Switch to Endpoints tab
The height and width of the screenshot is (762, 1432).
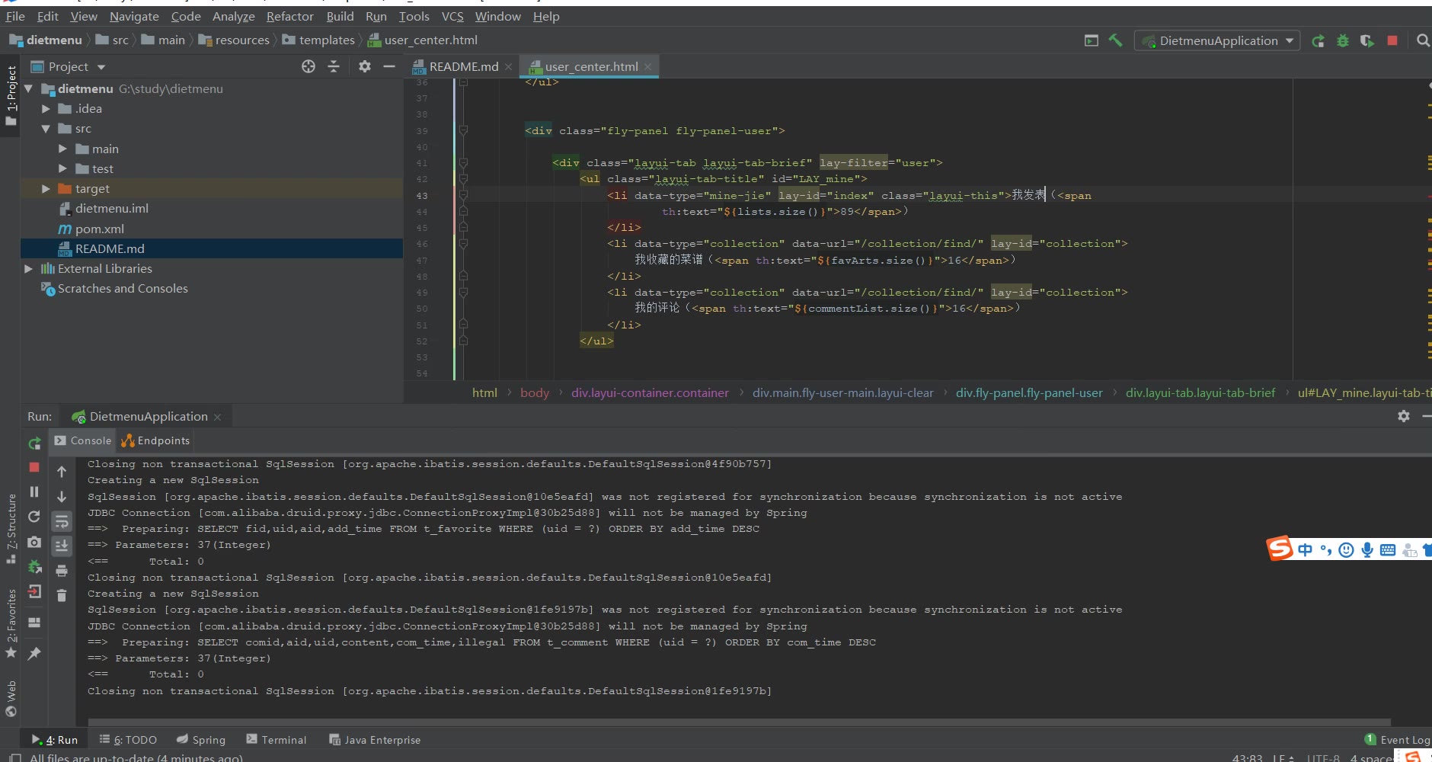[x=155, y=440]
